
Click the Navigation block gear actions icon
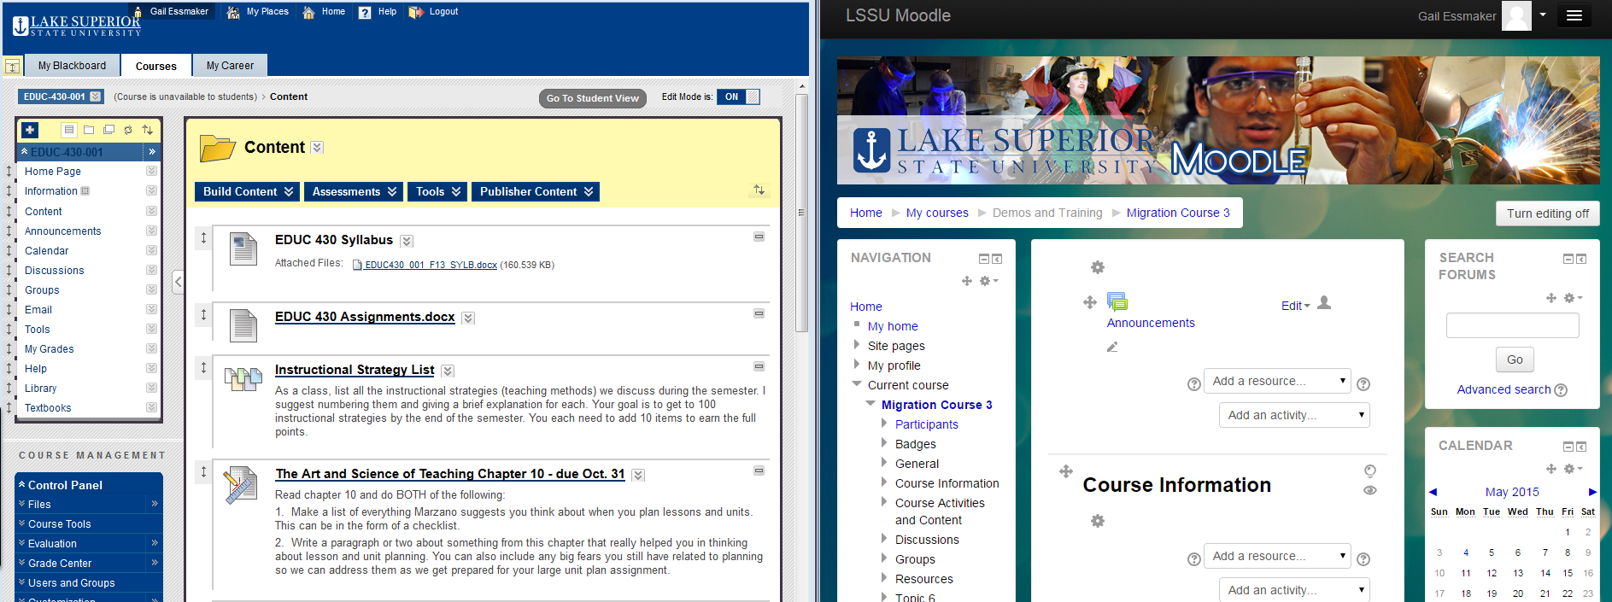(x=988, y=281)
